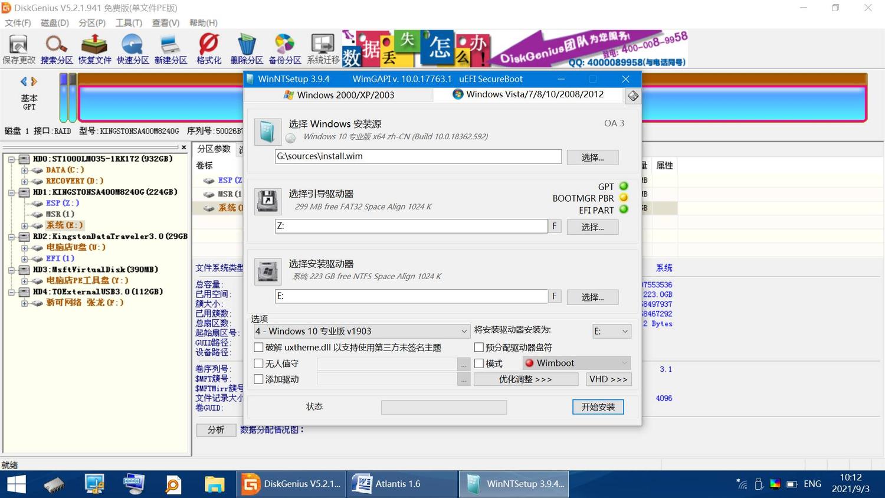Screen dimensions: 885x498
Task: Expand DATA(C:) partition node
Action: tap(24, 171)
